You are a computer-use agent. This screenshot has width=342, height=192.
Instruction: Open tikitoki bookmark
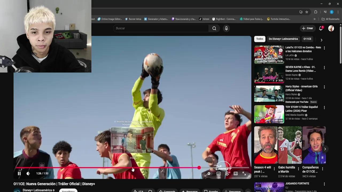204,19
